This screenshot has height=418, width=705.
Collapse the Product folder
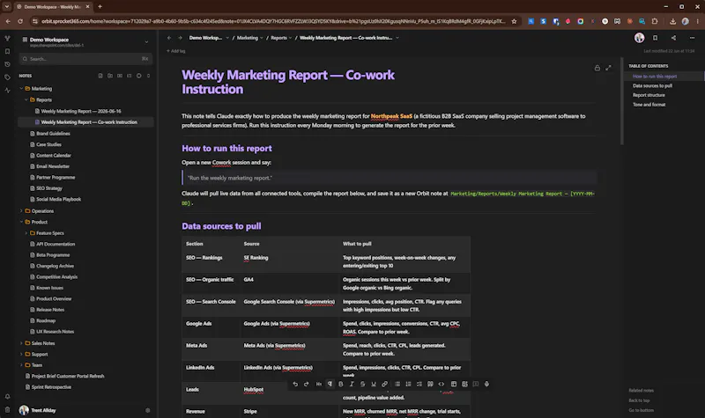[21, 222]
